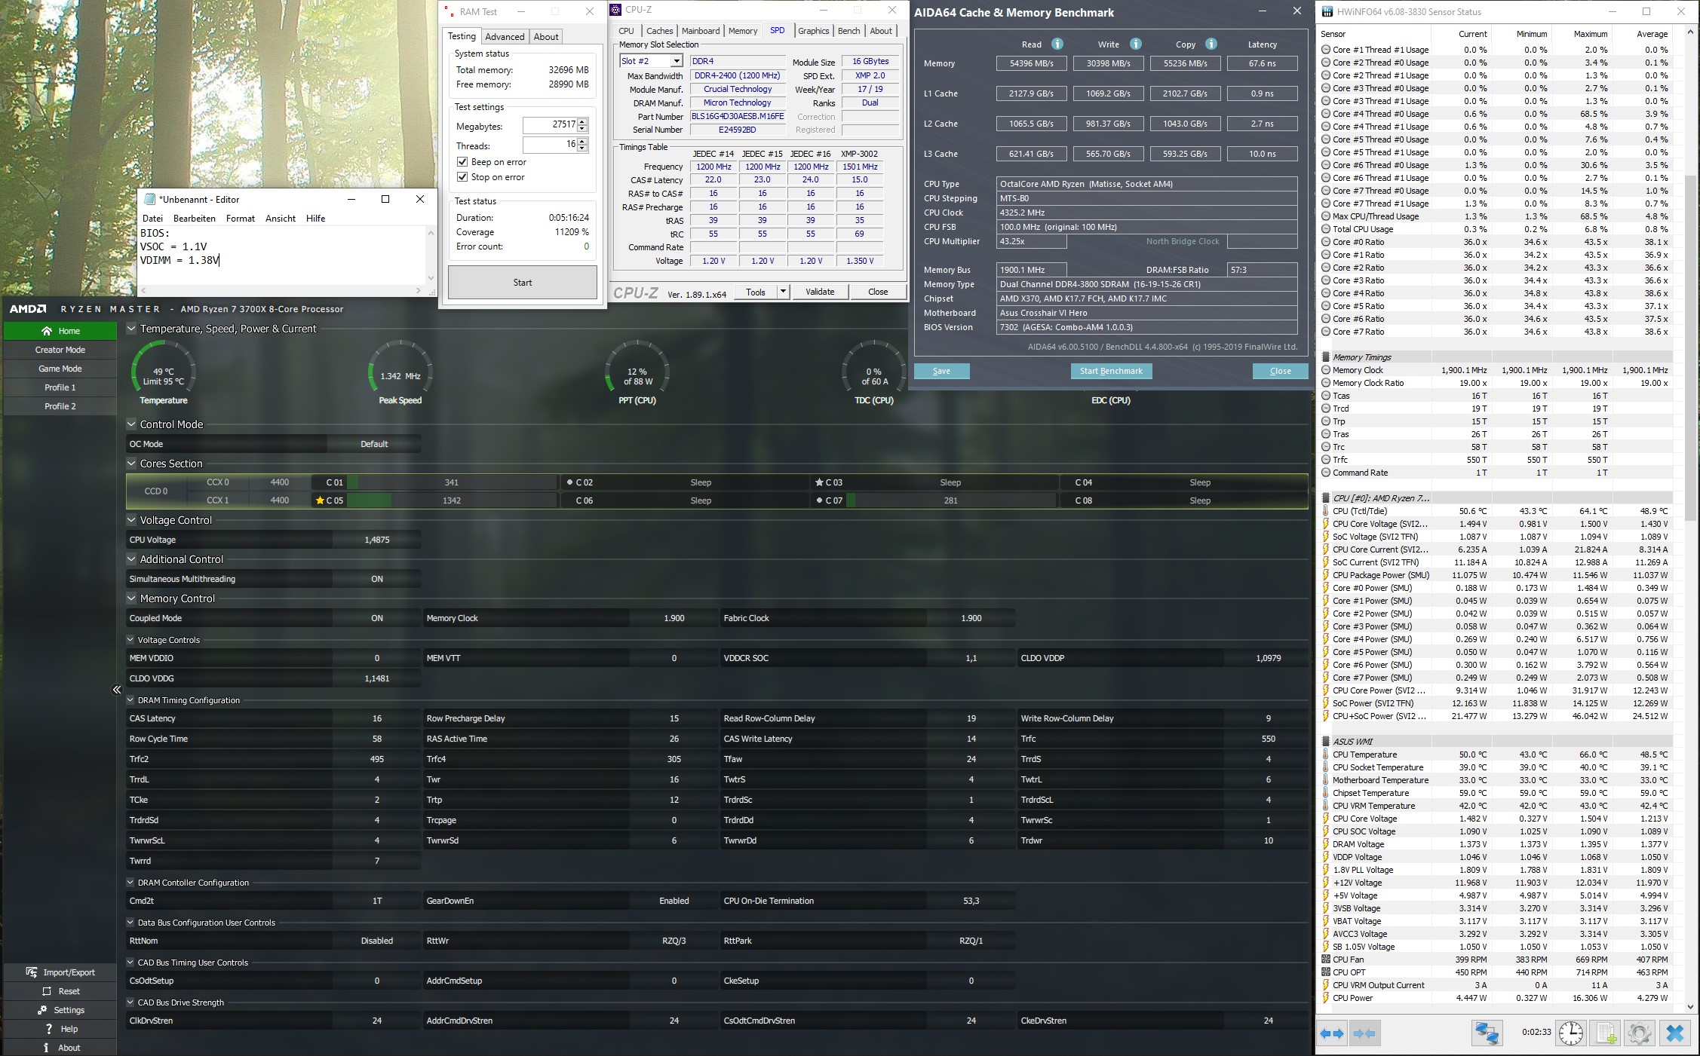Switch to RAM Test Advanced tab
The width and height of the screenshot is (1700, 1056).
tap(505, 36)
